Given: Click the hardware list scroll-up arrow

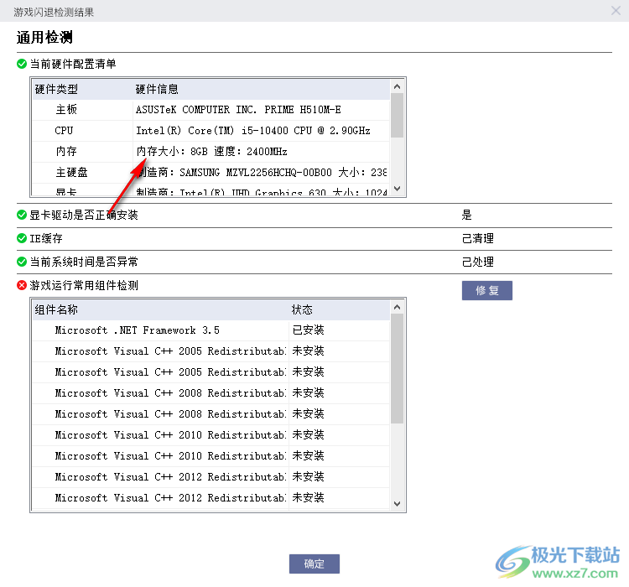Looking at the screenshot, I should [398, 86].
